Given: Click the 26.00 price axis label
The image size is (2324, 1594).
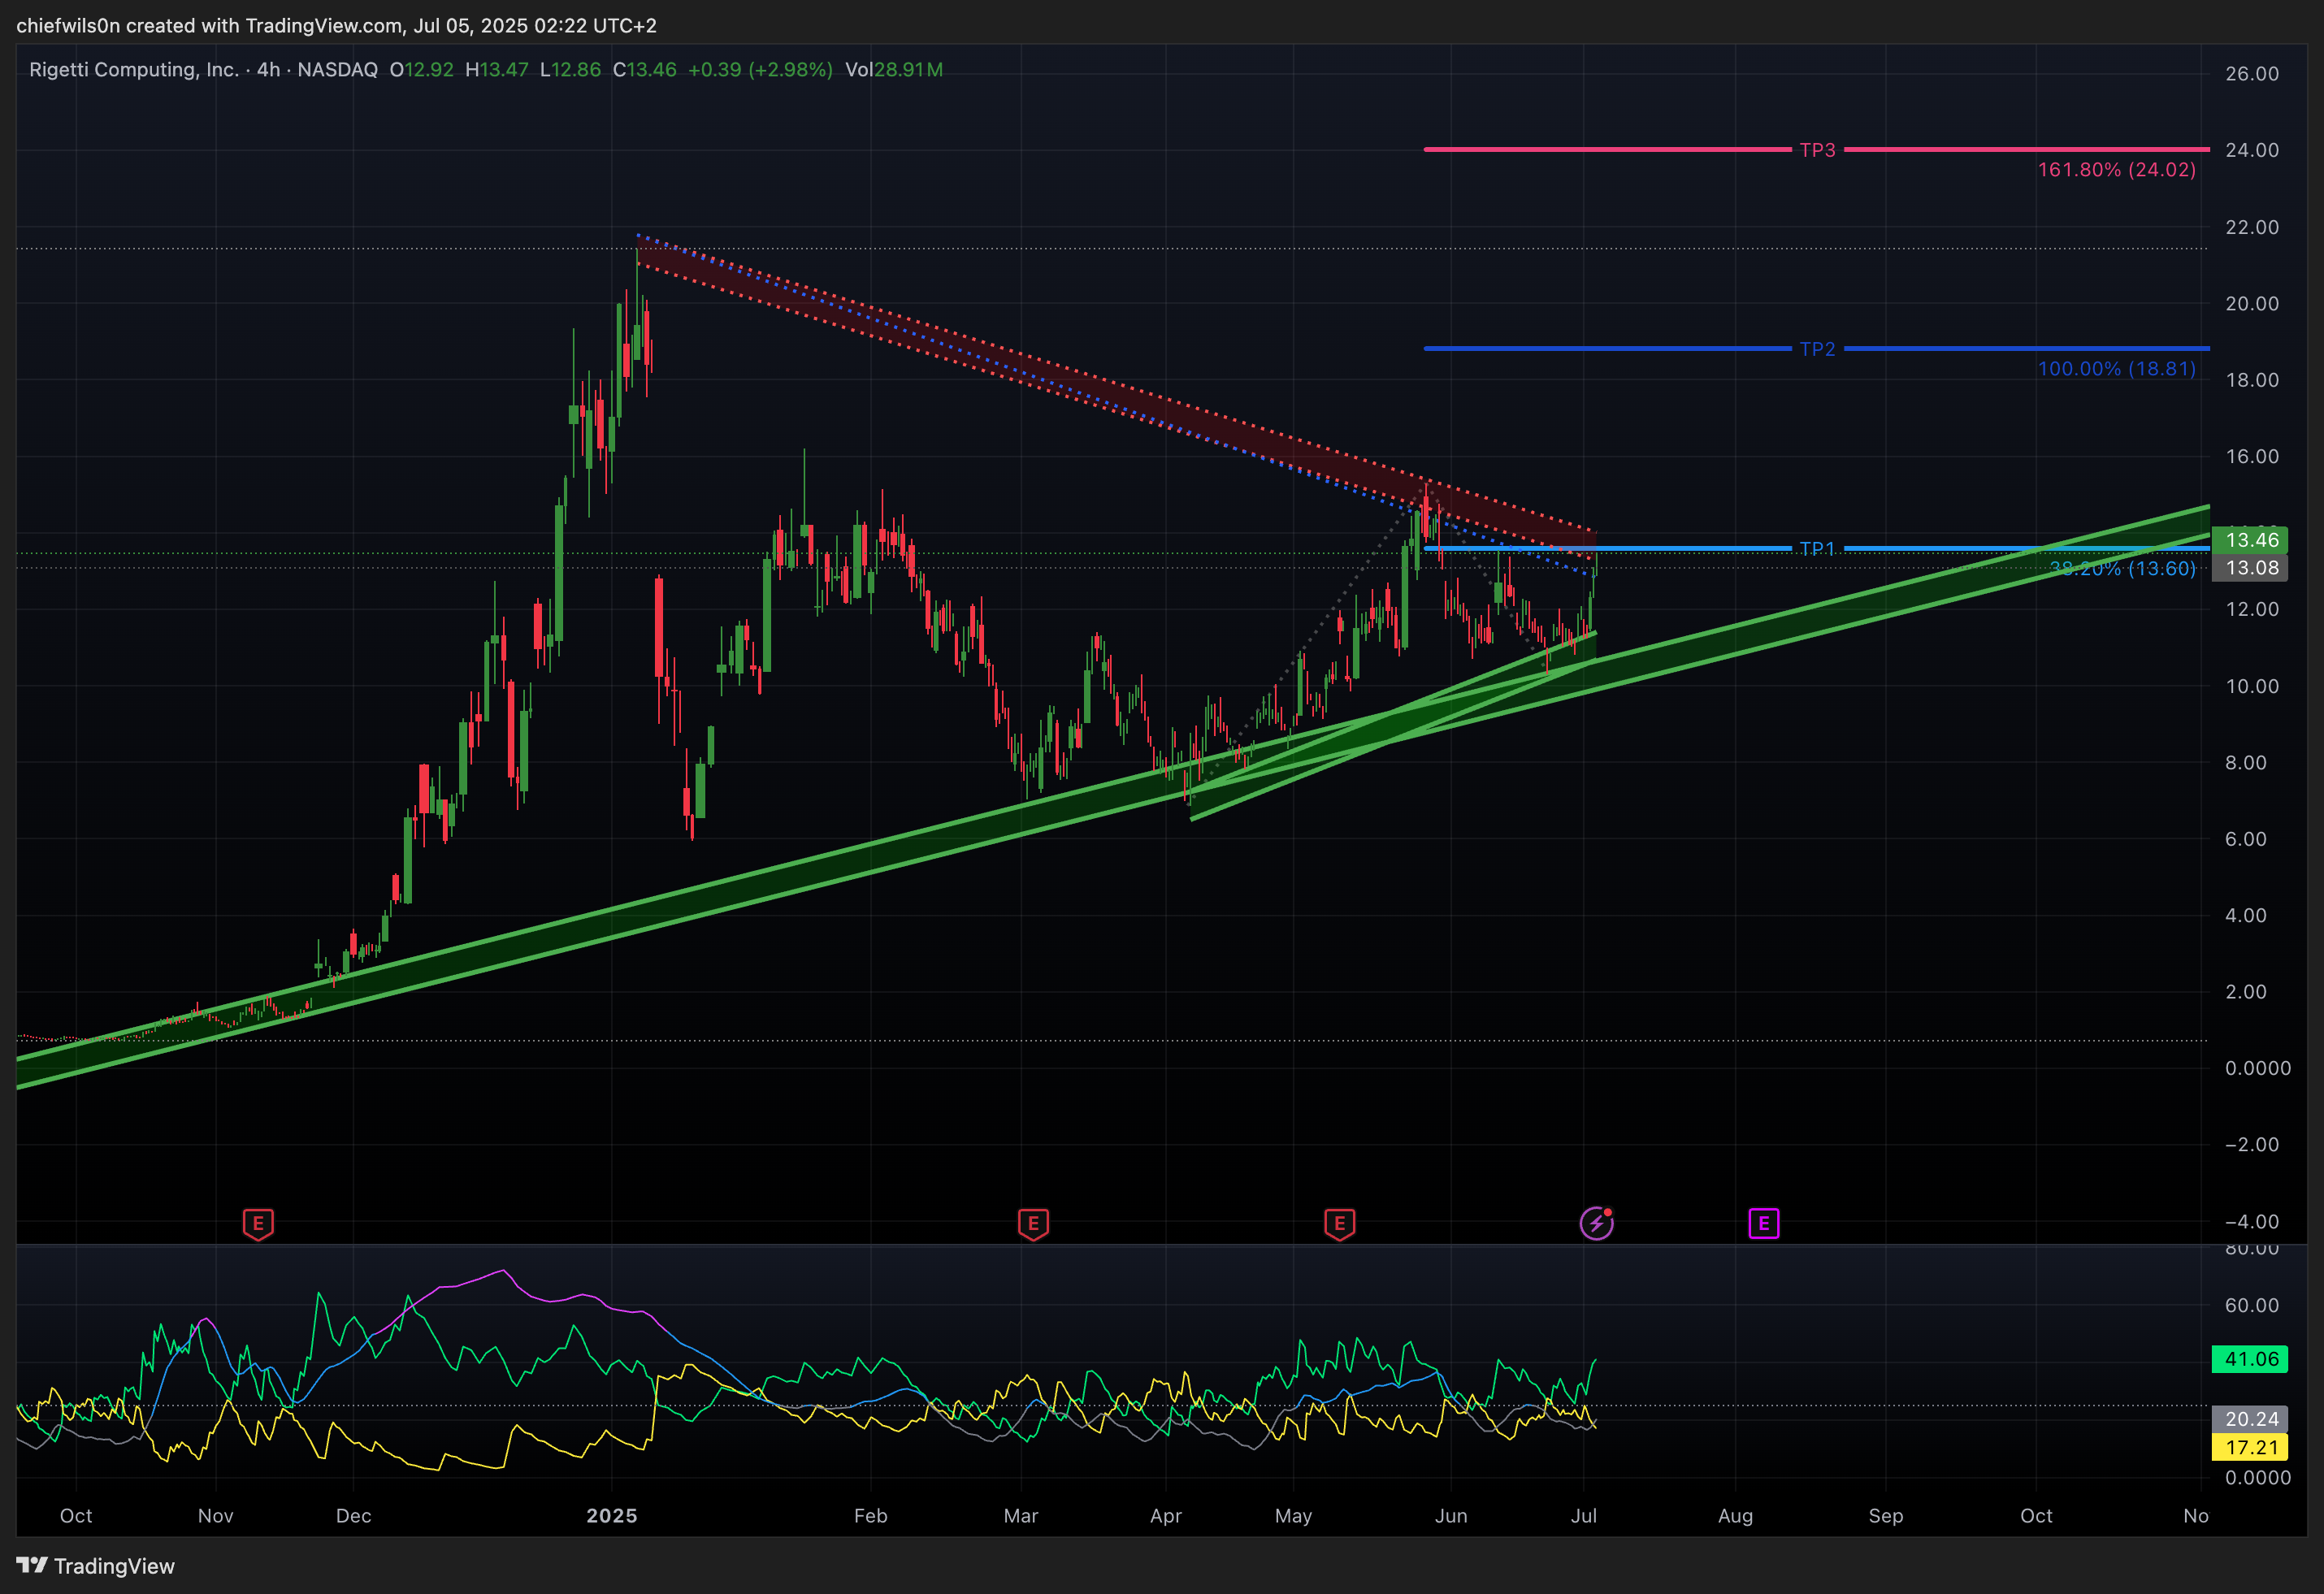Looking at the screenshot, I should click(x=2252, y=74).
